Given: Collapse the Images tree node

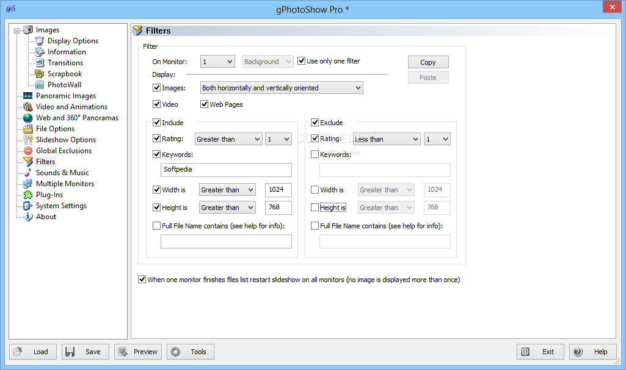Looking at the screenshot, I should (16, 31).
